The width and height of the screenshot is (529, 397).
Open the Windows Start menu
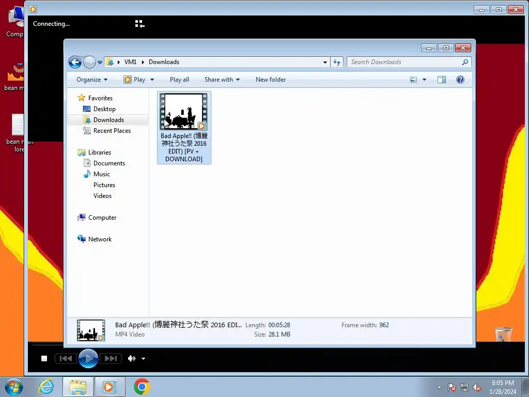click(x=13, y=387)
